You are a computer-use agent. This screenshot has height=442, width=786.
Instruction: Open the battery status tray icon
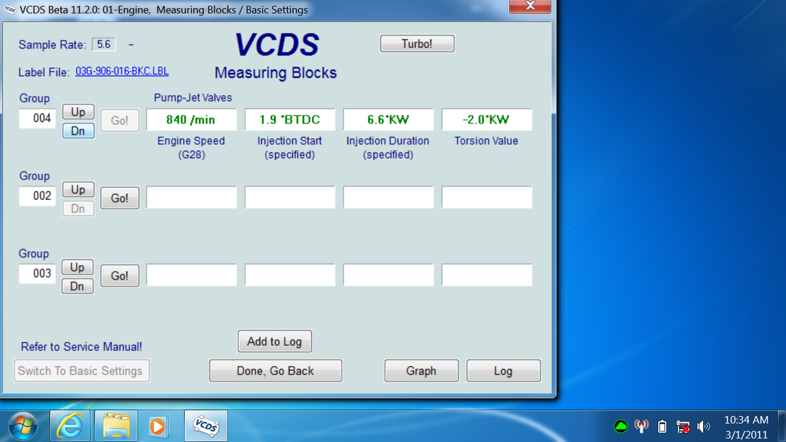[662, 426]
